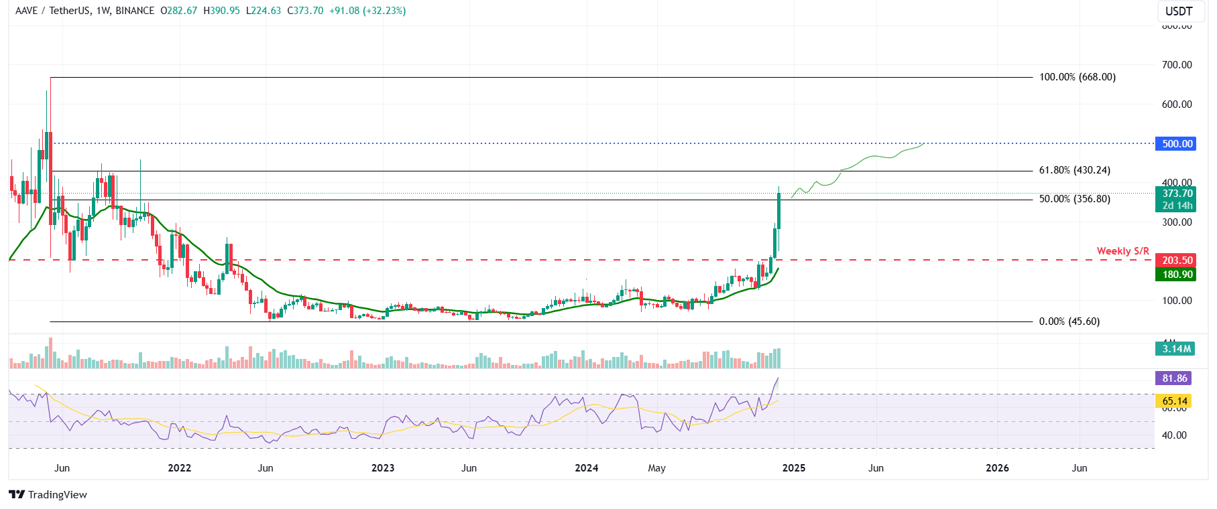1217x509 pixels.
Task: Click 300.00 on the price axis
Action: (x=1177, y=222)
